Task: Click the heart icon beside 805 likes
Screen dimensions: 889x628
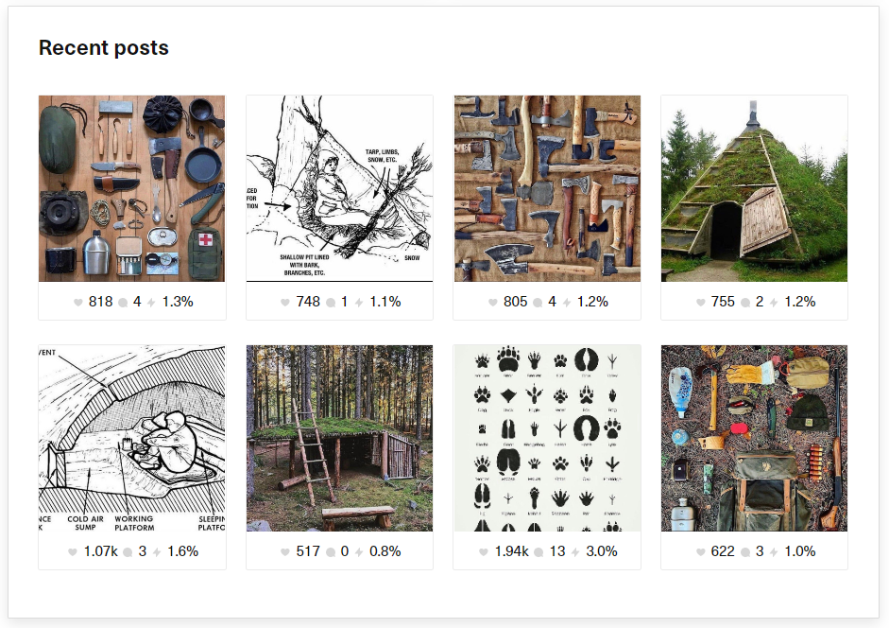Action: point(493,303)
